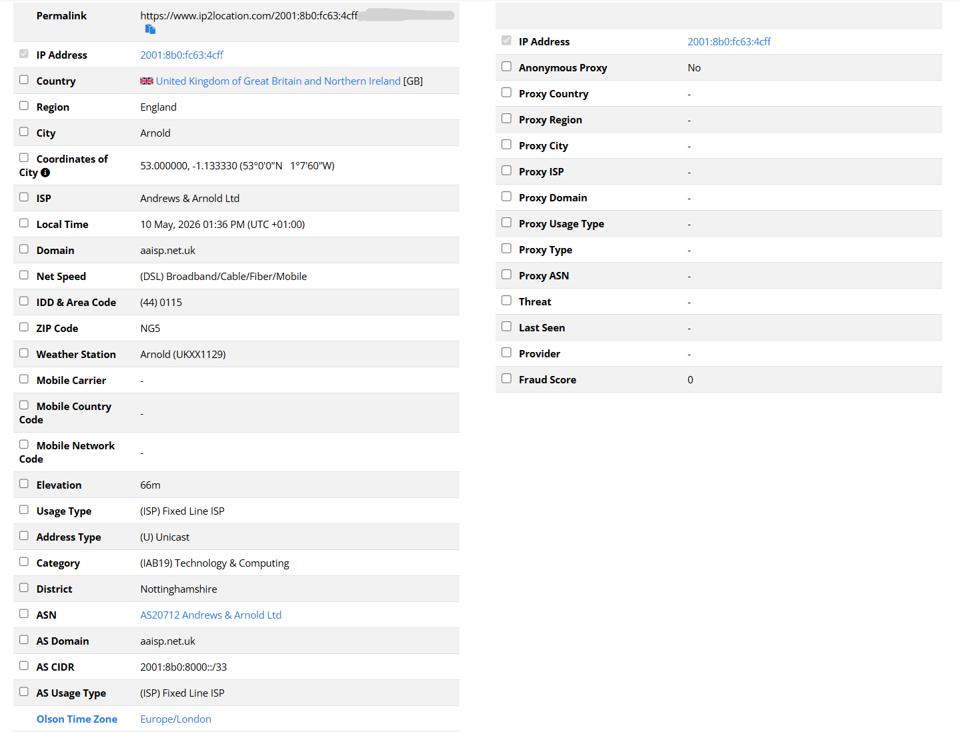This screenshot has width=961, height=732.
Task: Tick the Proxy Country checkbox
Action: 507,93
